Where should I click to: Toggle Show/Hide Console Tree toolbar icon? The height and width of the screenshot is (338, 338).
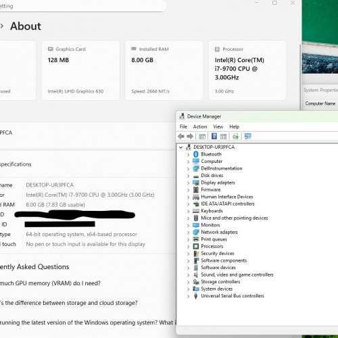[x=202, y=137]
